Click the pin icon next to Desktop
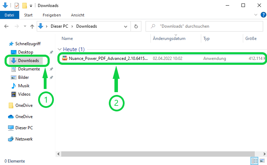 51,52
